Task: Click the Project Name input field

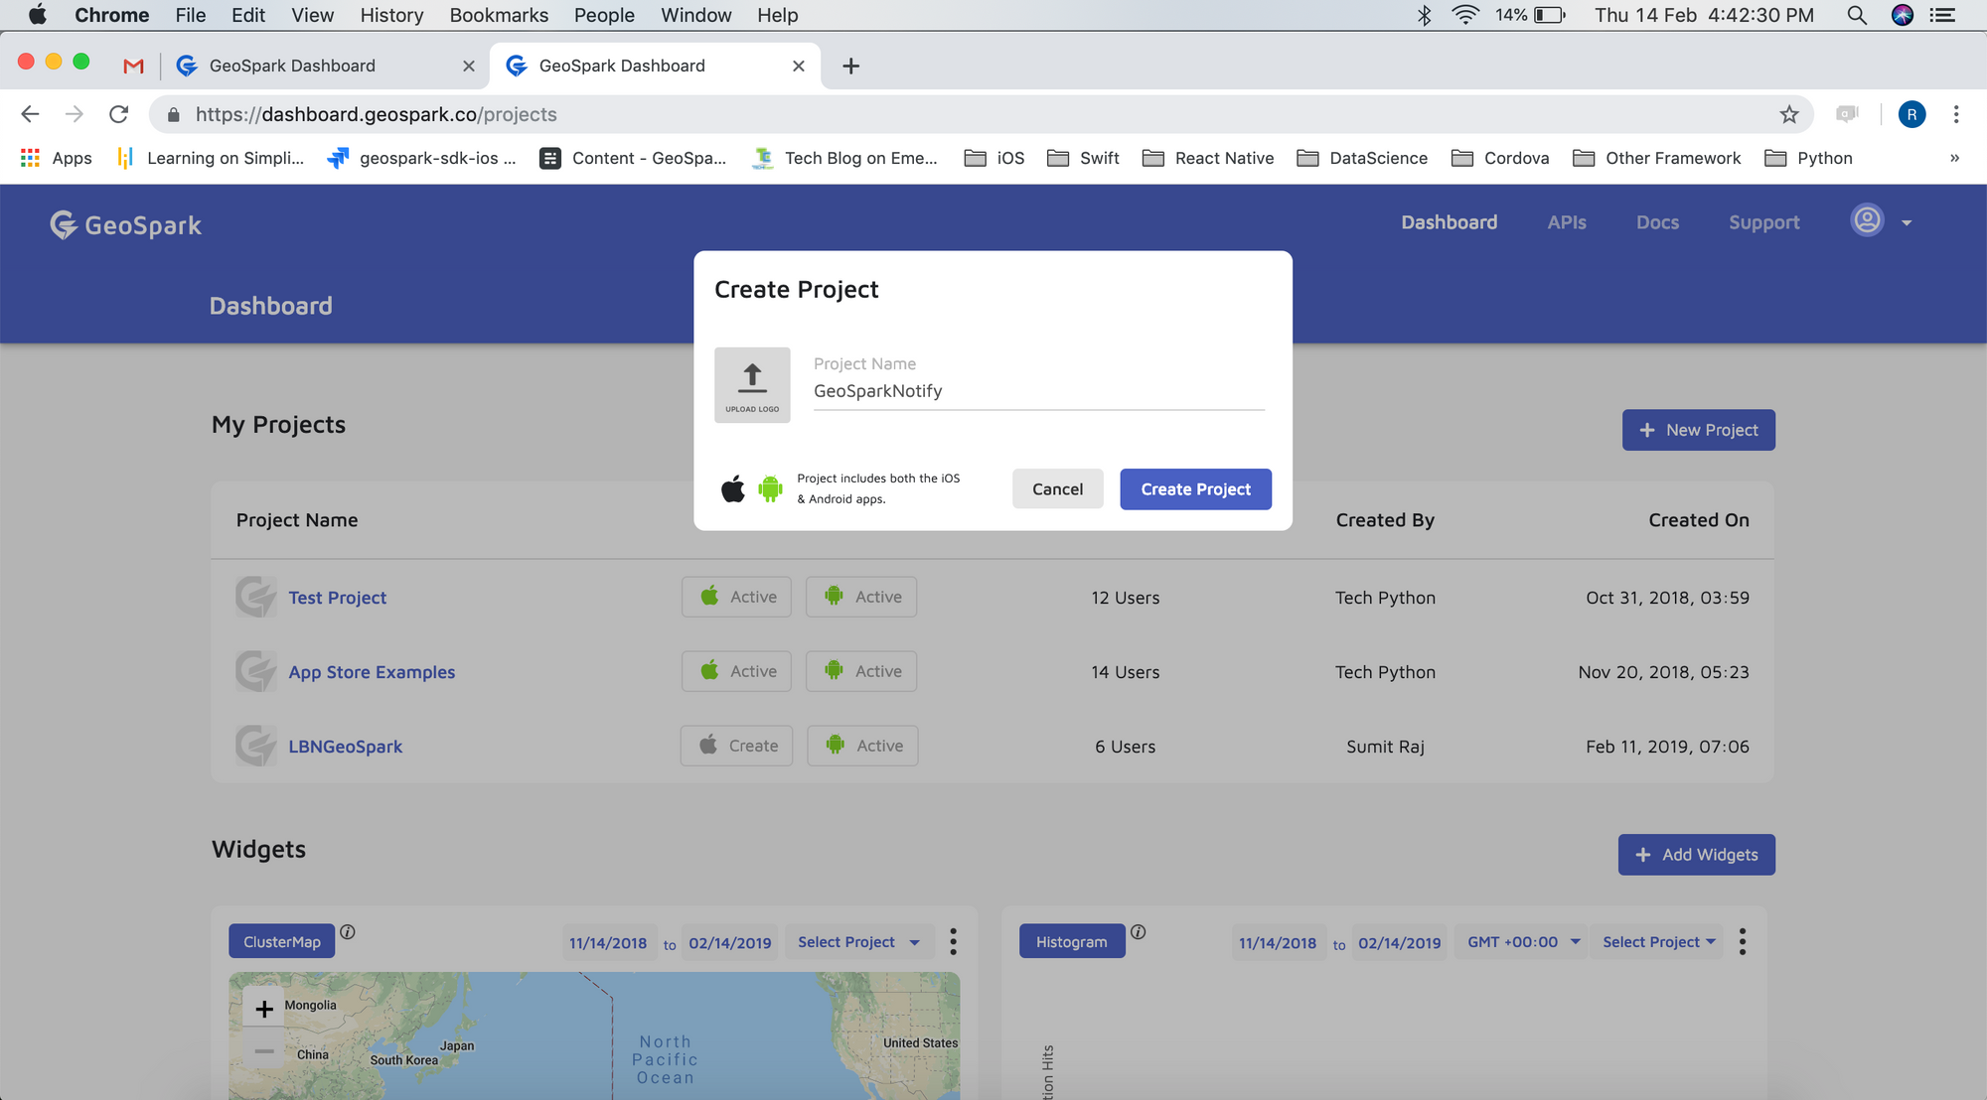Action: [x=1038, y=391]
